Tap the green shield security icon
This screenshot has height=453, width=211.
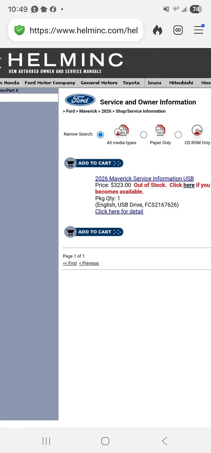[x=19, y=30]
